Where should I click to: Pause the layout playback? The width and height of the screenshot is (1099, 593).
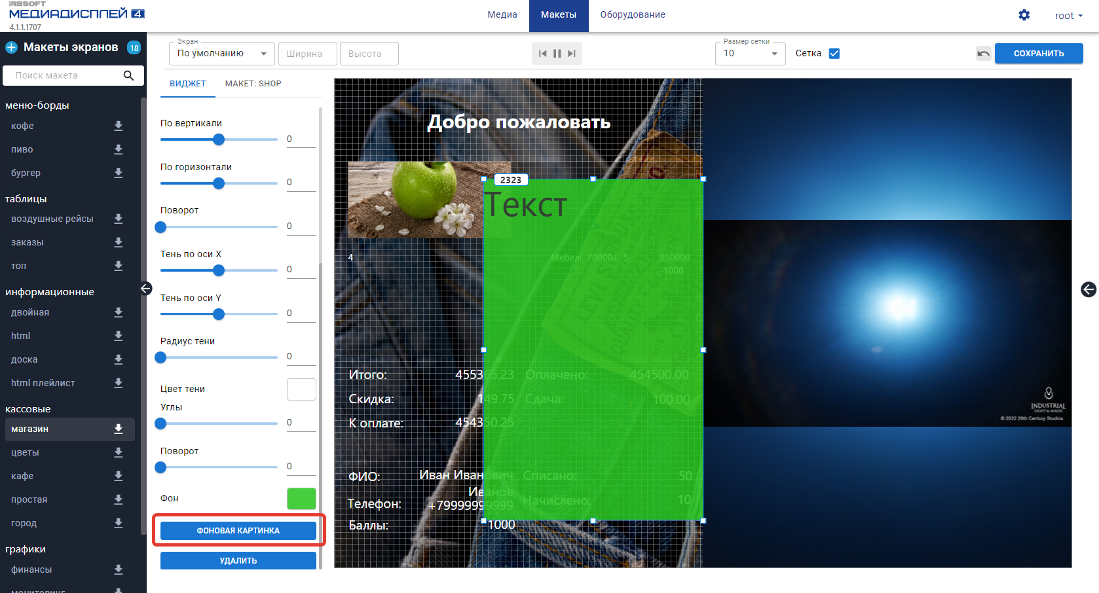tap(557, 54)
